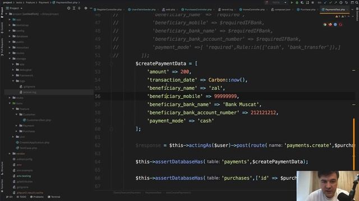This screenshot has height=201, width=359.
Task: Collapse the storage folder
Action: tap(10, 59)
